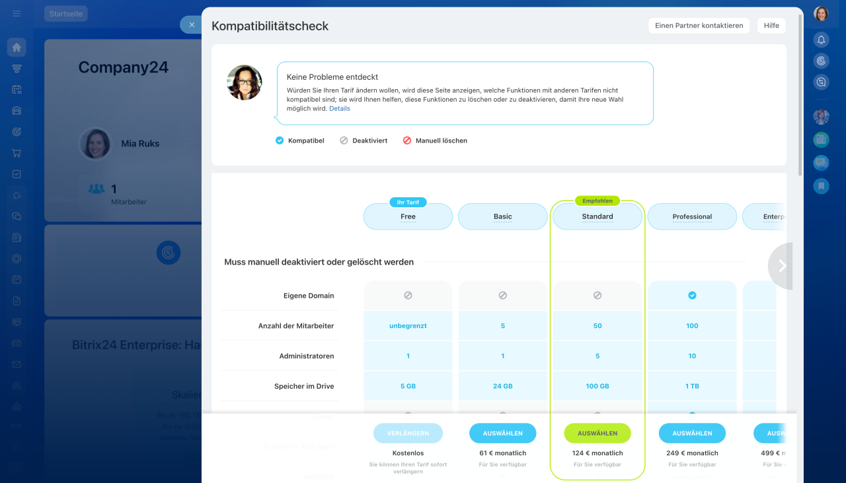Close the Kompatibilitätscheck panel
This screenshot has height=483, width=846.
pyautogui.click(x=191, y=24)
